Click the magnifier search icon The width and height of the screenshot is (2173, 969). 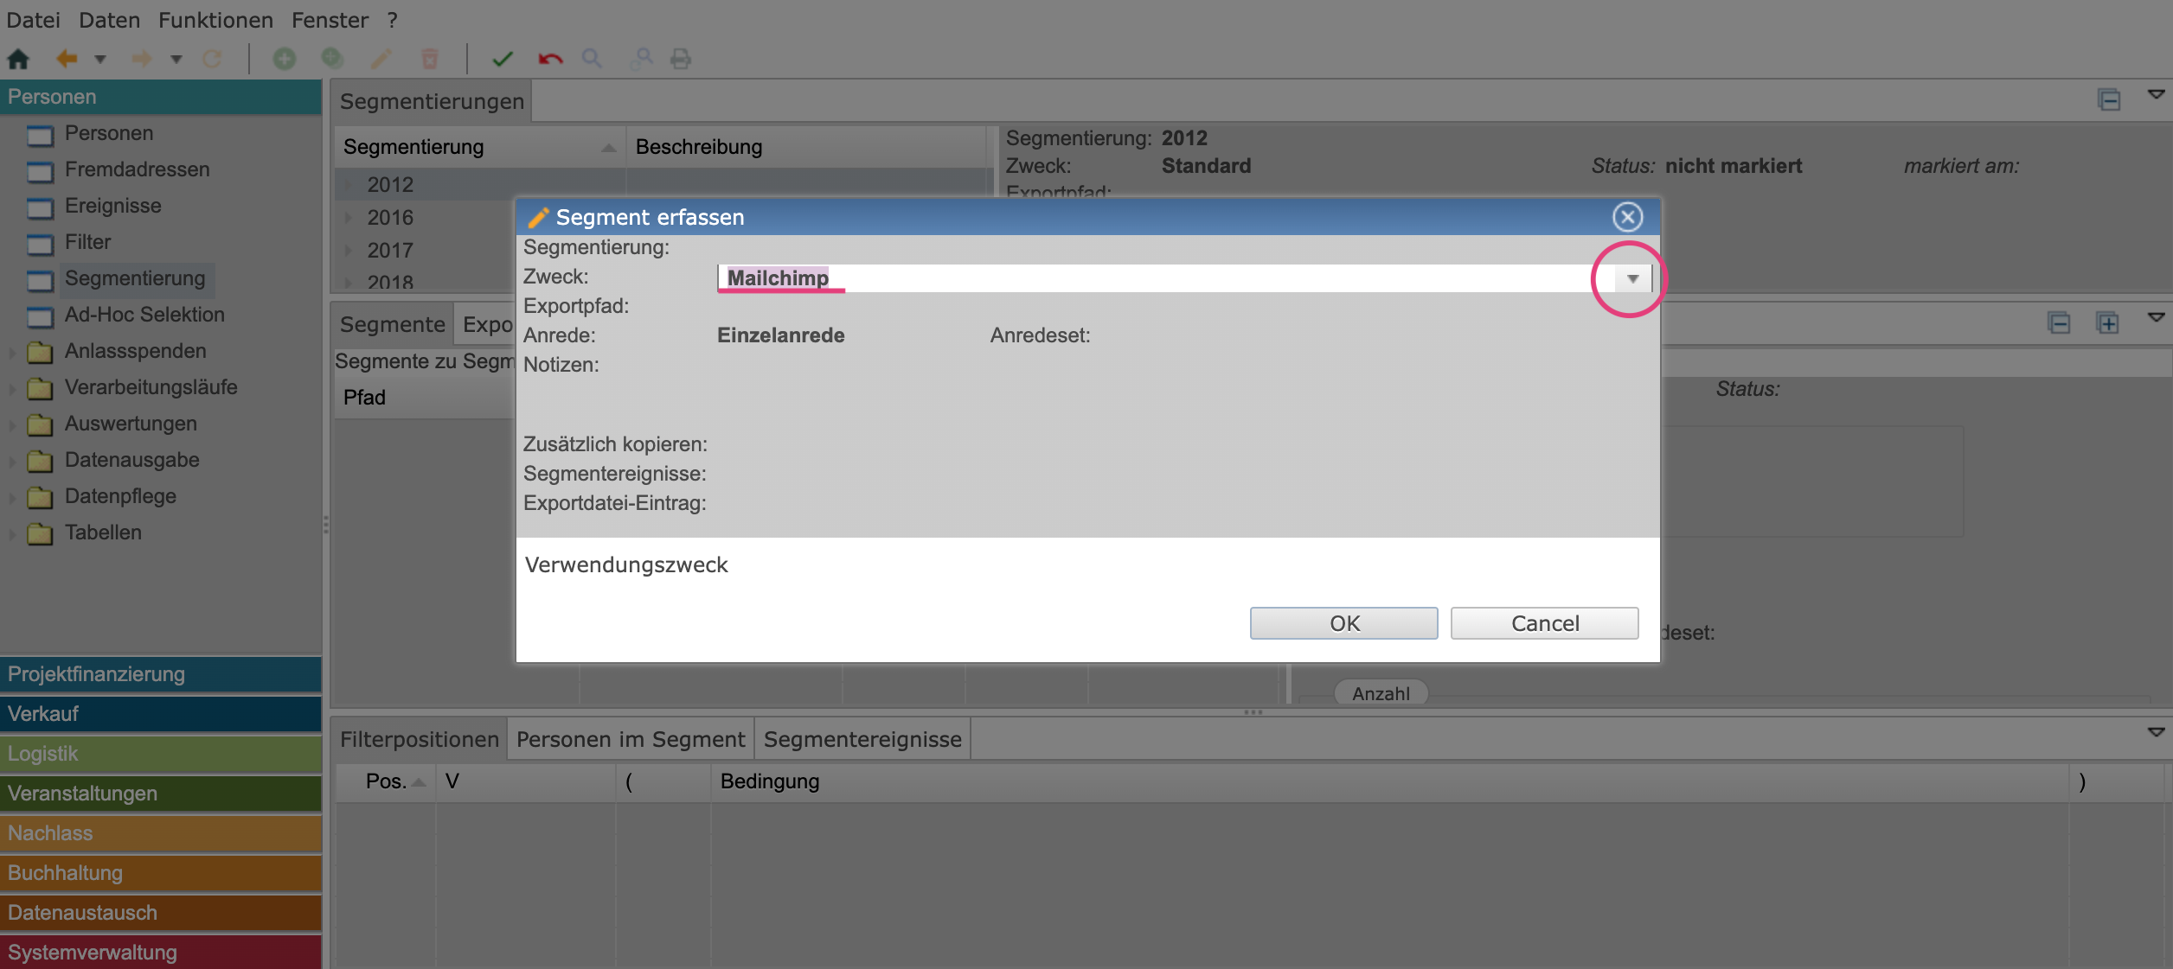tap(592, 59)
